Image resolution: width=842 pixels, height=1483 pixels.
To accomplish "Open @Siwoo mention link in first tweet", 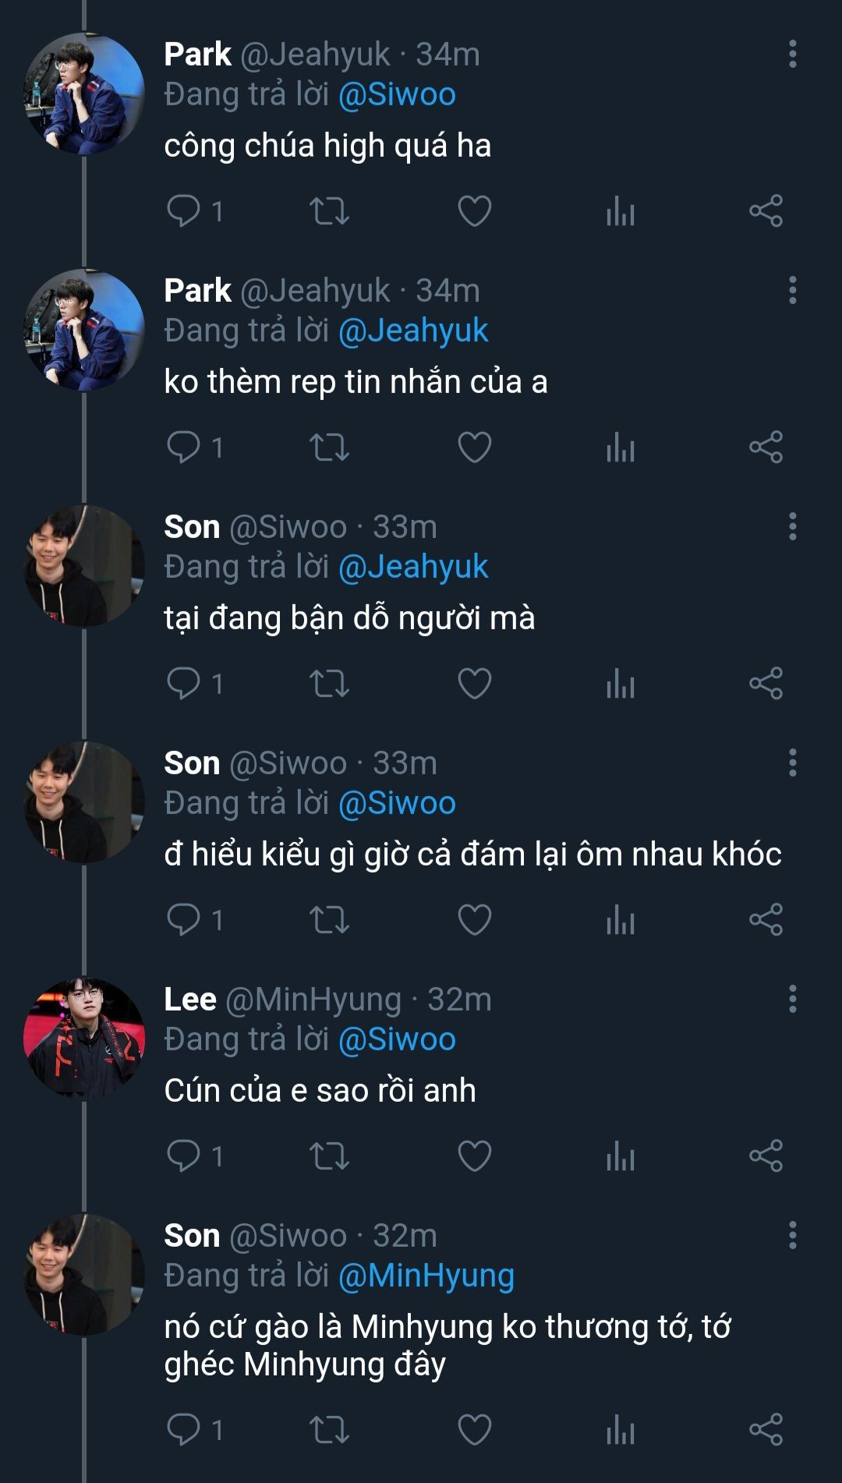I will (x=397, y=94).
